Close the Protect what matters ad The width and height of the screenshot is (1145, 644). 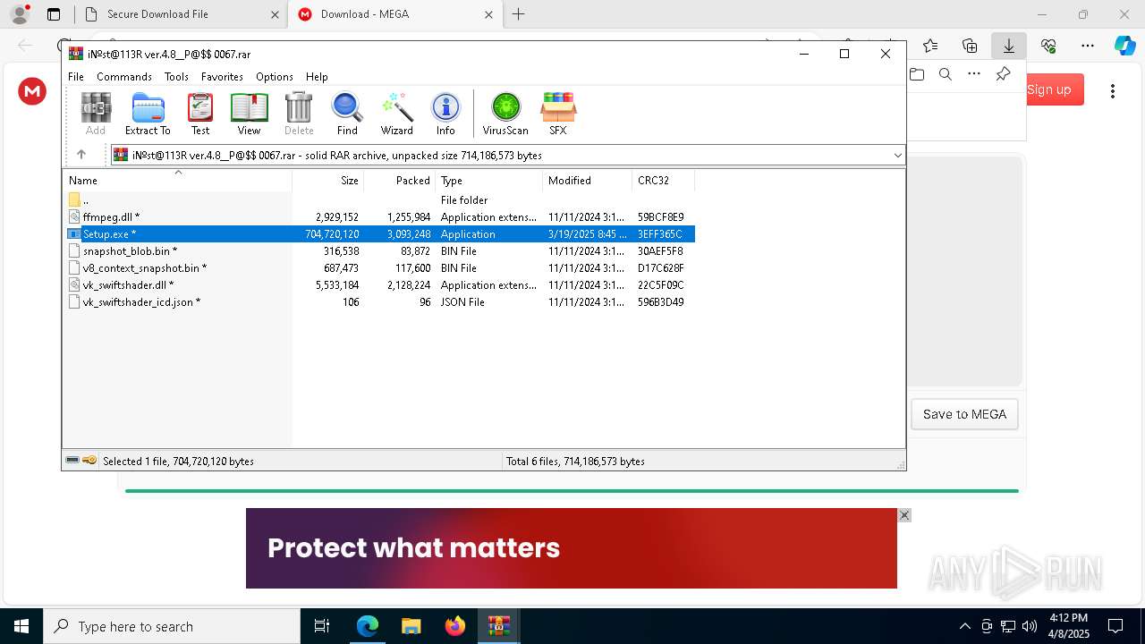[904, 515]
